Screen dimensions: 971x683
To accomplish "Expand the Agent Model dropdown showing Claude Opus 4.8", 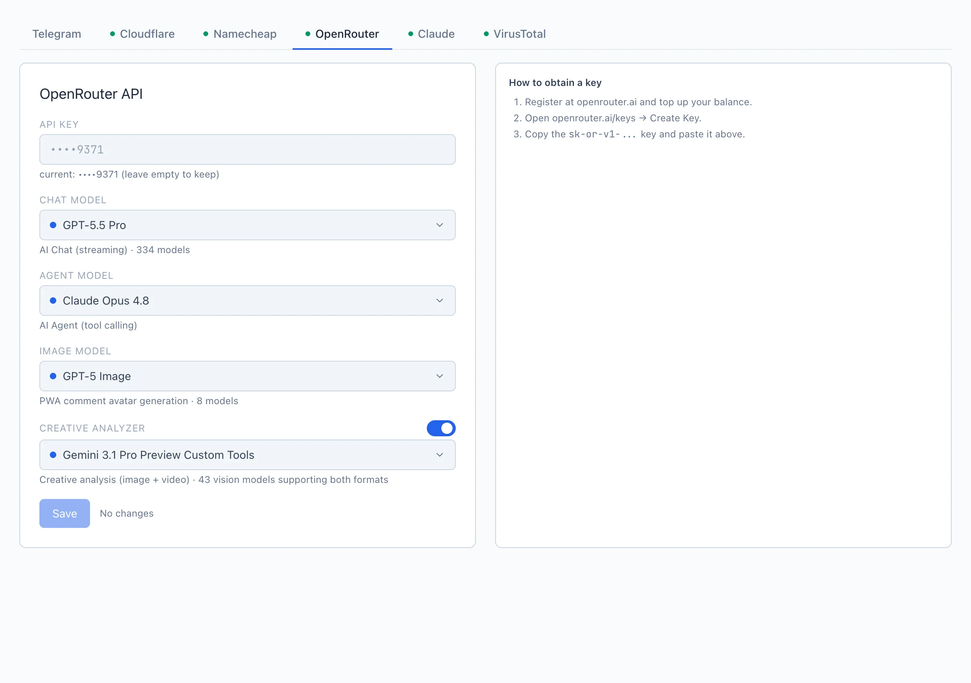I will pos(248,301).
